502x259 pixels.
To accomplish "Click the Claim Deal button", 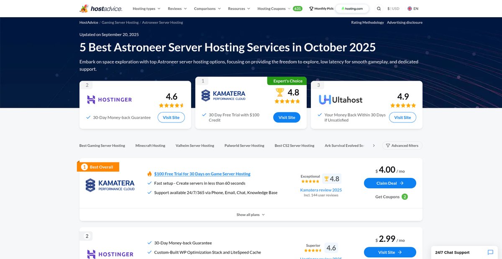I will tap(390, 183).
